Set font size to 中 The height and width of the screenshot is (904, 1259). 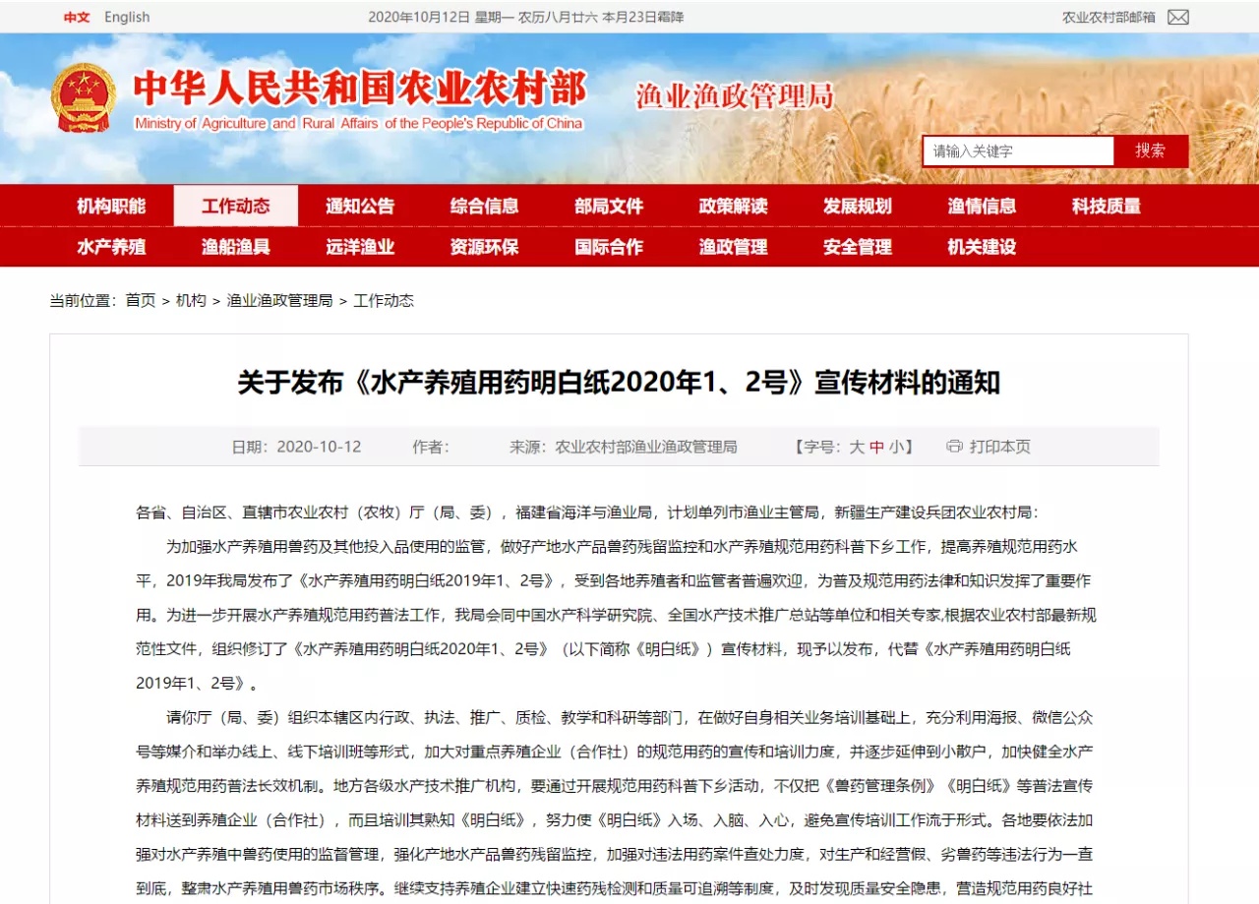(876, 447)
